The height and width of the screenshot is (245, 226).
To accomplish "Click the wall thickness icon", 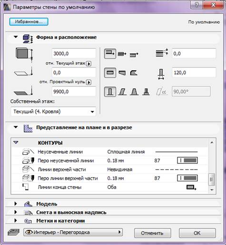I will (161, 74).
